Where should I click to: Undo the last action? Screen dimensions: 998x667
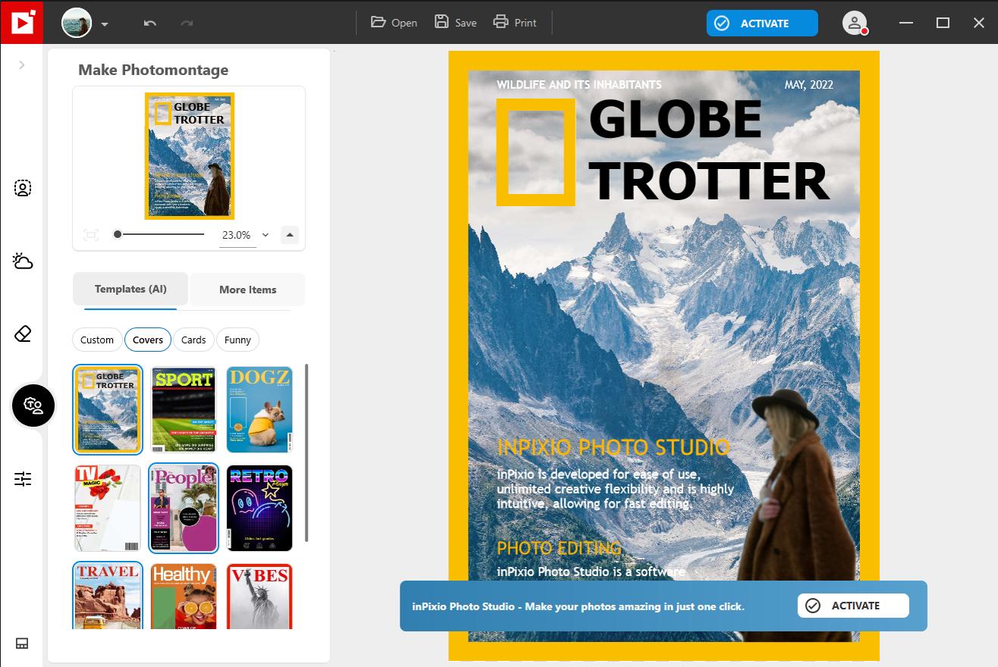150,23
